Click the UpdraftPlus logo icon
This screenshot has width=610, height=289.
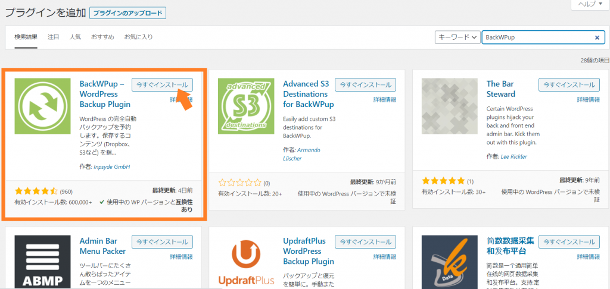246,262
